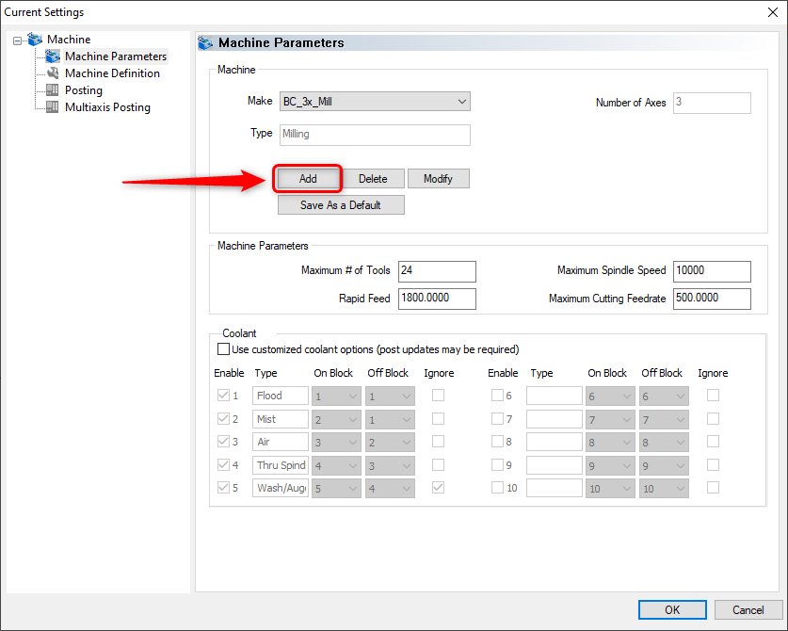This screenshot has height=631, width=788.
Task: Click the Machine tree root icon
Action: click(35, 39)
